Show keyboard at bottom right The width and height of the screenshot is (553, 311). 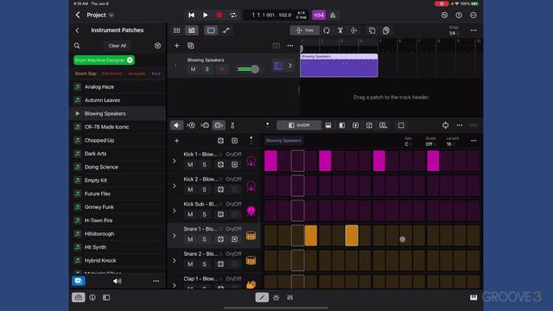pyautogui.click(x=474, y=297)
